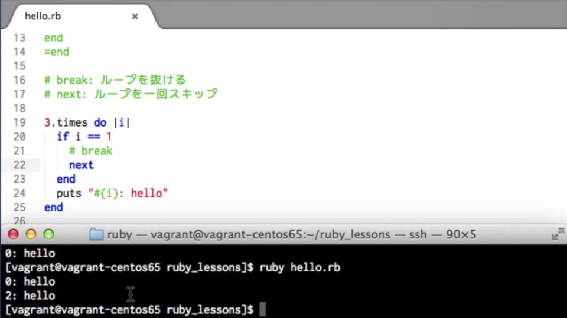Click line number 18 in the gutter
Viewport: 567px width, 318px height.
coord(19,108)
